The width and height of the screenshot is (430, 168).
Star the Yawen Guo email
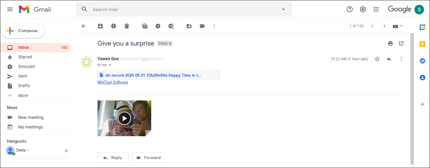[x=377, y=59]
